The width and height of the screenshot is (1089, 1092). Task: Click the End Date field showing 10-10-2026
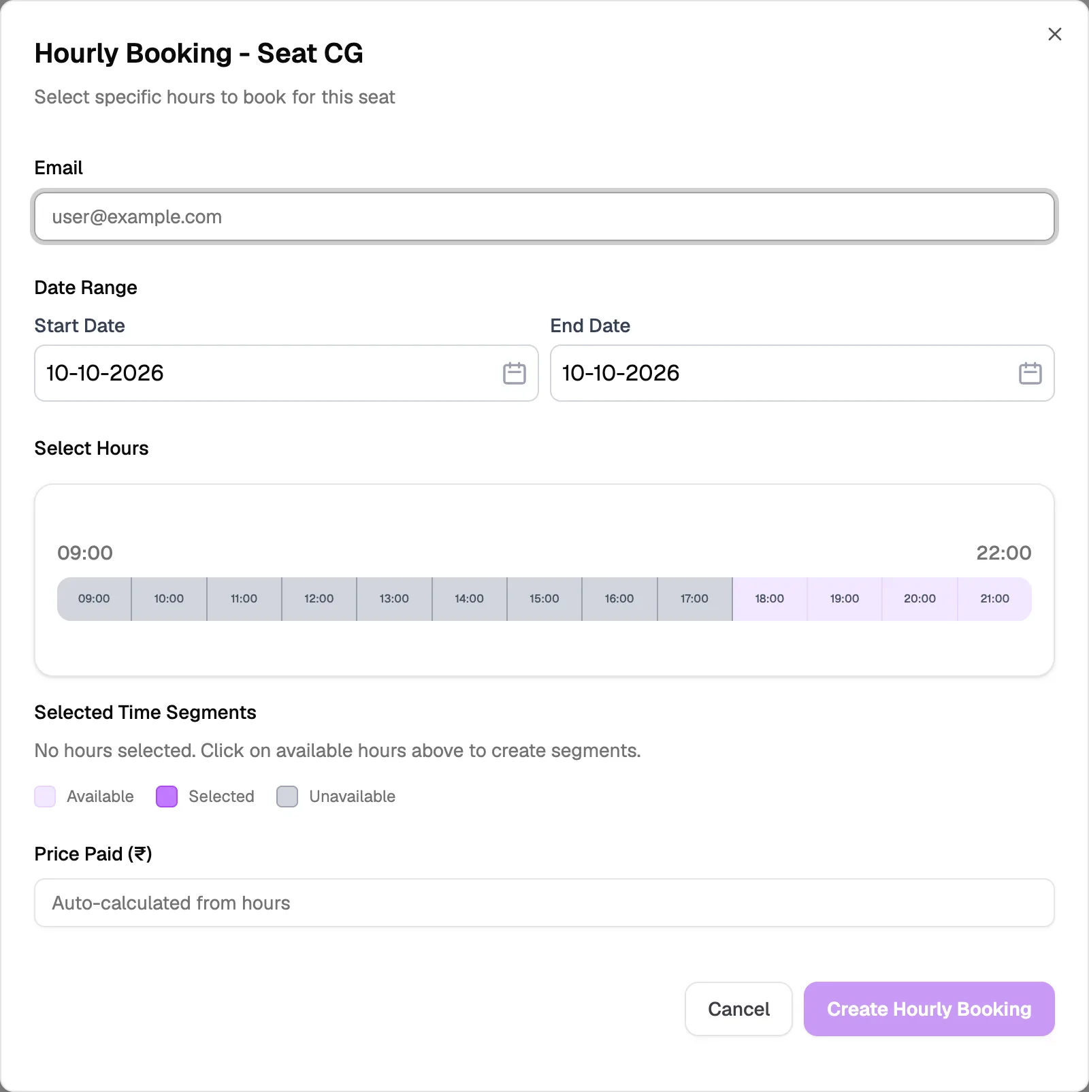[x=802, y=373]
